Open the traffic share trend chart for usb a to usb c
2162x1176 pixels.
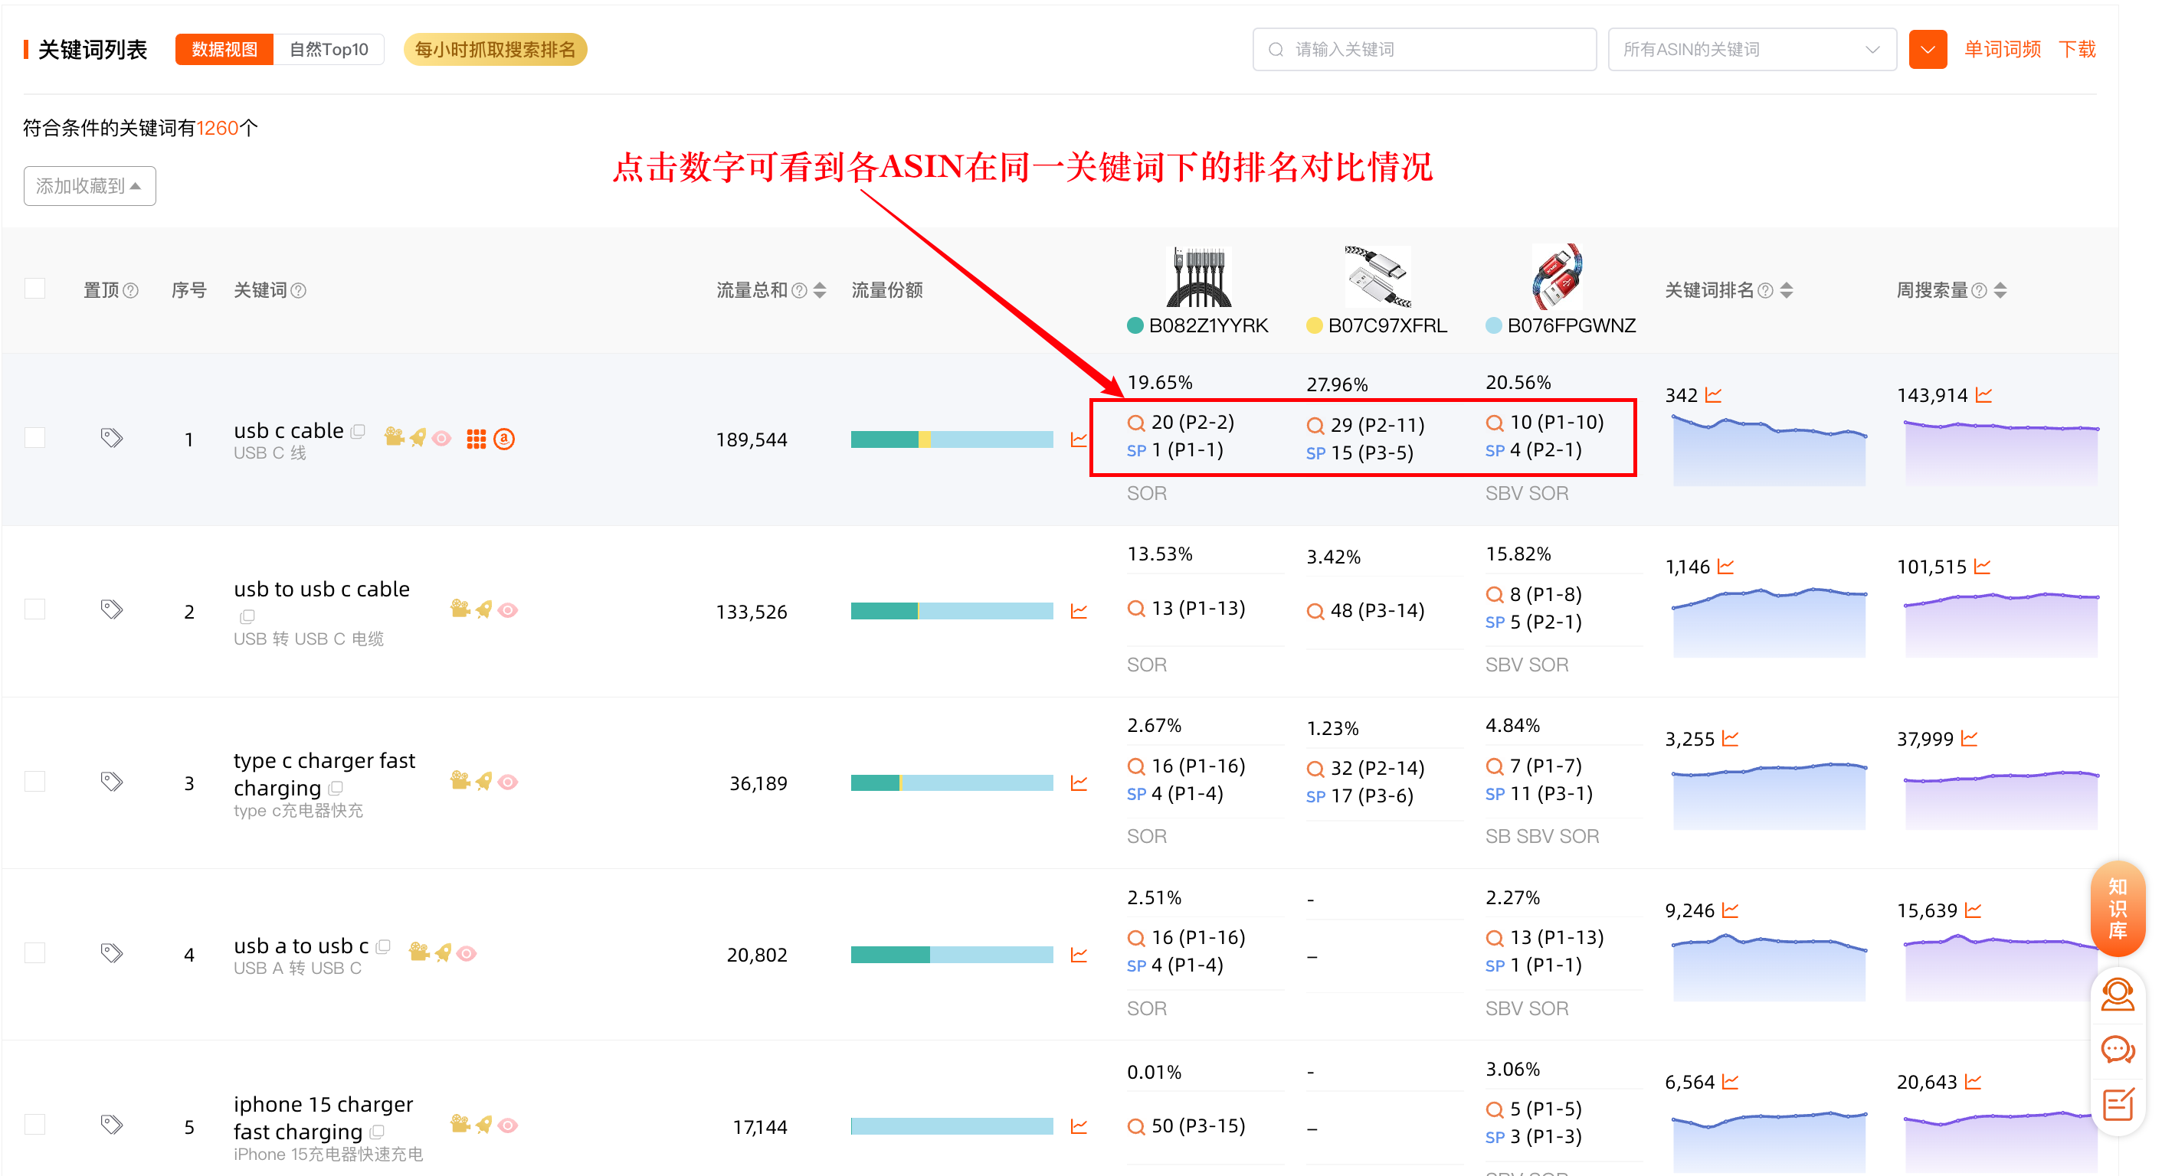(x=1079, y=955)
